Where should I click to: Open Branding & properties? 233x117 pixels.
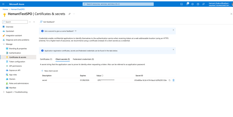(x=18, y=49)
